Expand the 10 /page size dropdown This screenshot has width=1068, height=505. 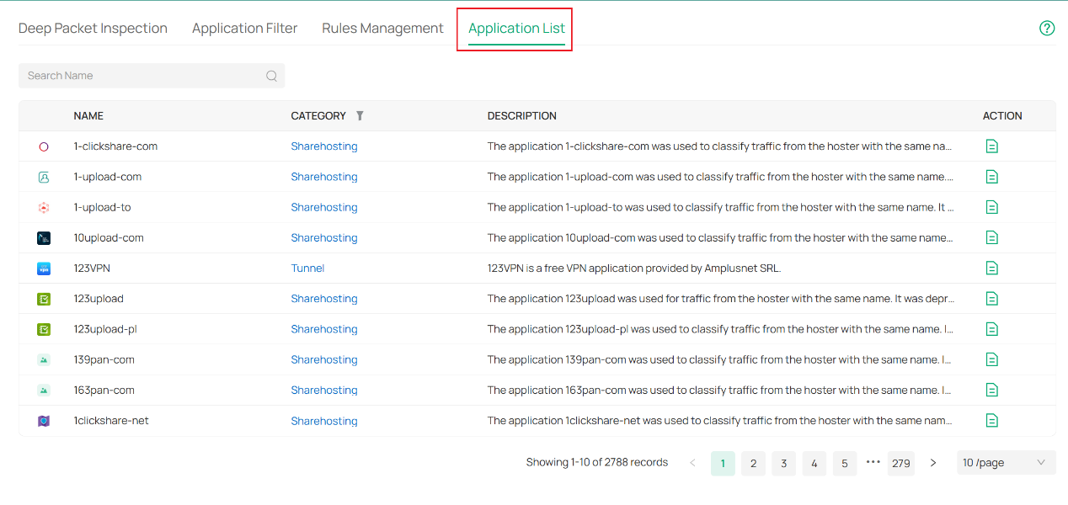[1006, 463]
